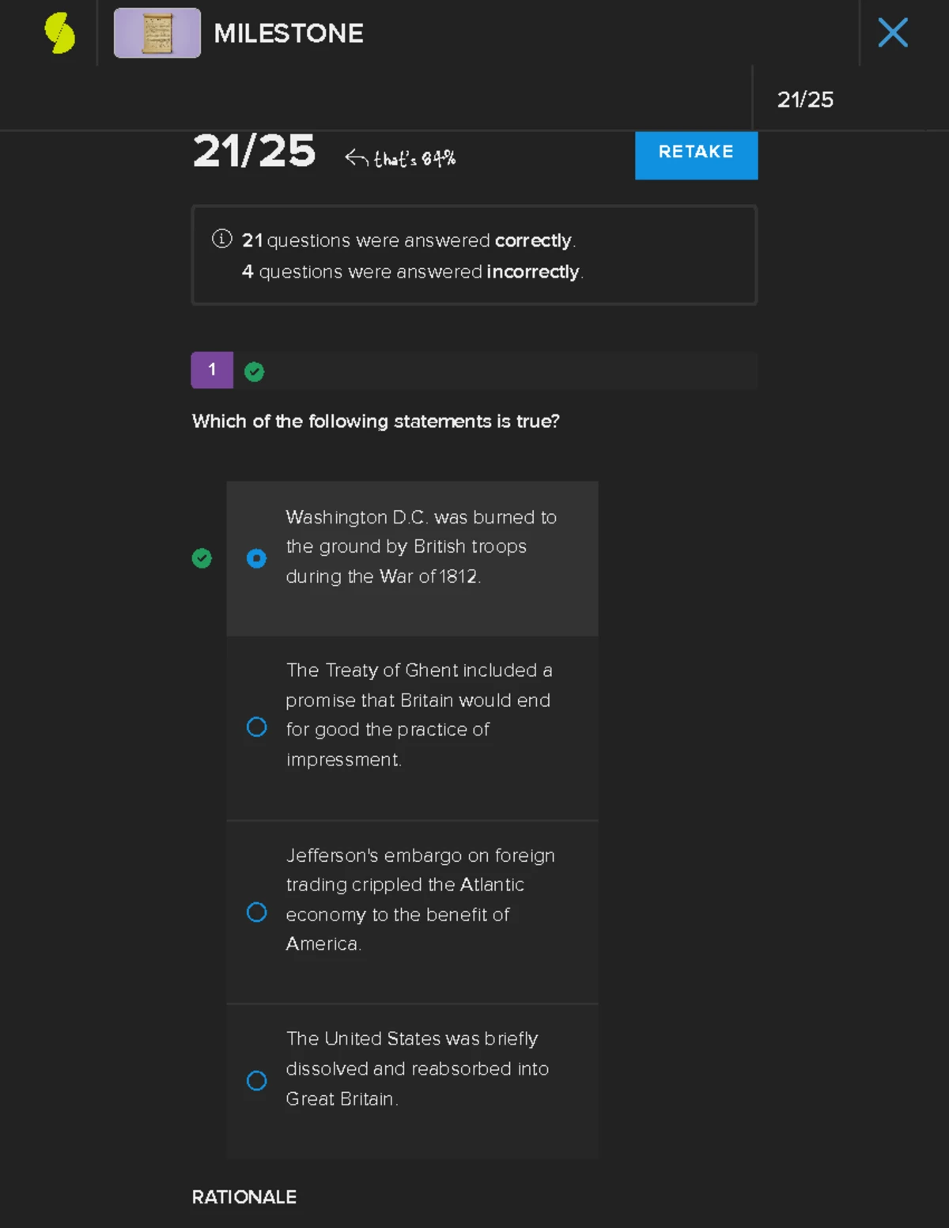Click the handwritten arrow next to that's 84%
Viewport: 949px width, 1228px height.
point(356,157)
